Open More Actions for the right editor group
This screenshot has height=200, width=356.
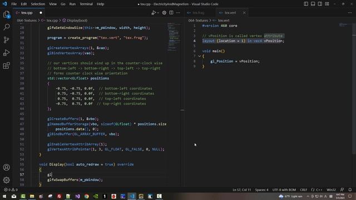pos(350,13)
